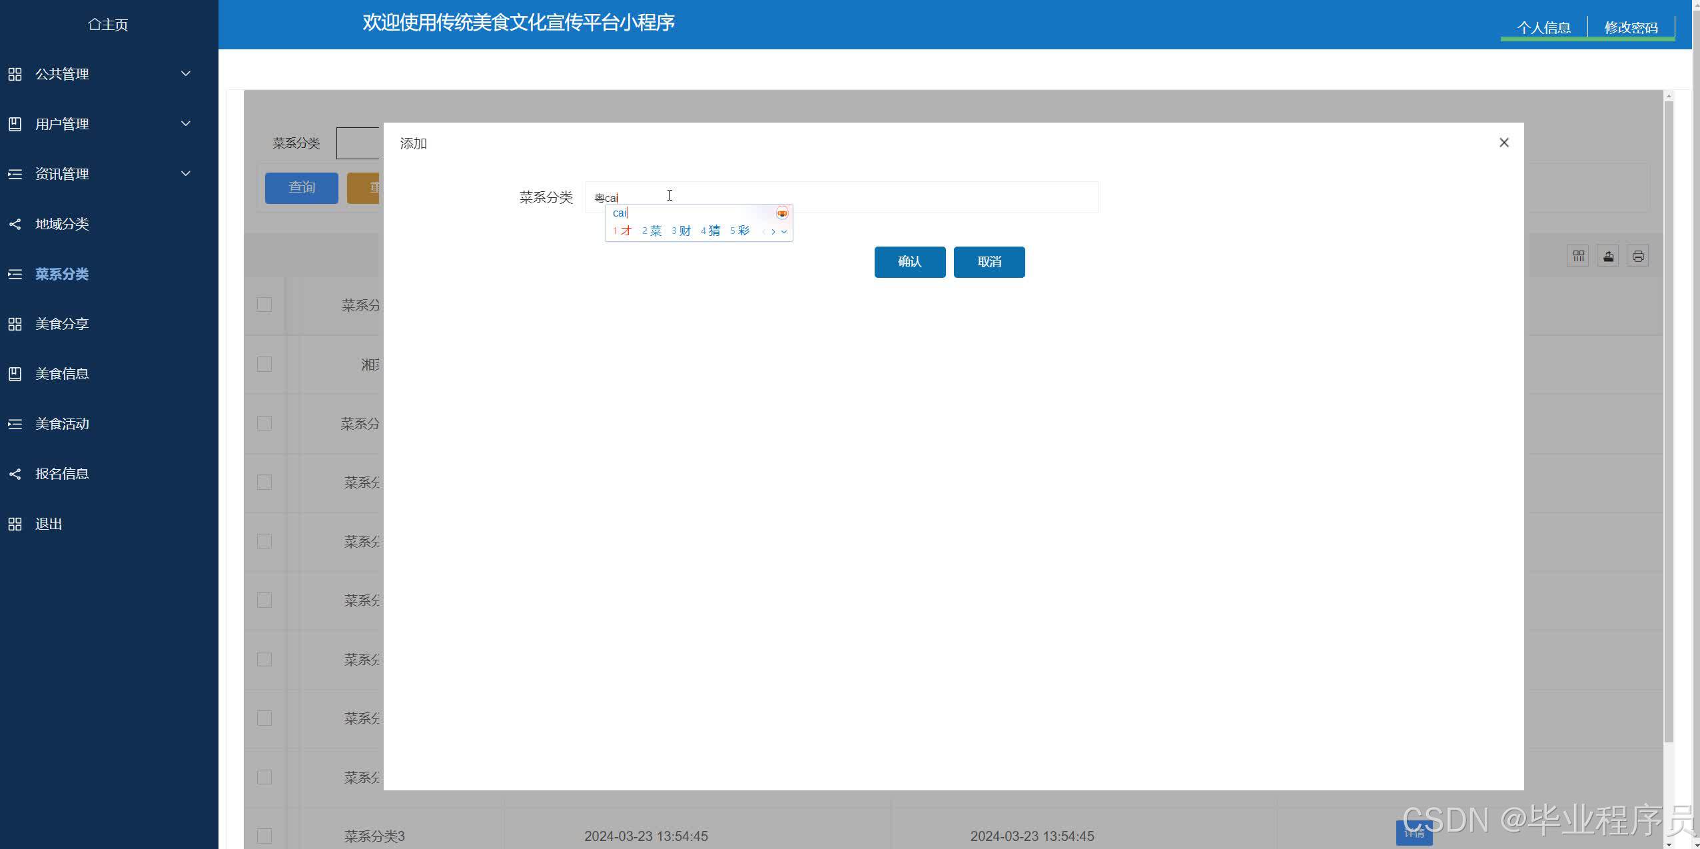Click the 美食信息 sidebar icon
The width and height of the screenshot is (1700, 849).
point(15,374)
